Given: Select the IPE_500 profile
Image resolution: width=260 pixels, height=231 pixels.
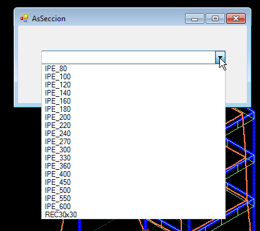Looking at the screenshot, I should (133, 190).
